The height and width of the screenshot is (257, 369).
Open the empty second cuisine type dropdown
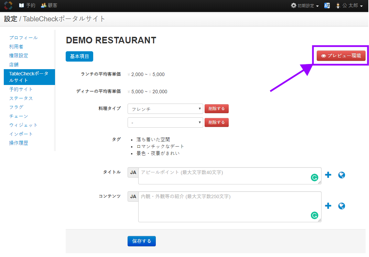tap(165, 122)
